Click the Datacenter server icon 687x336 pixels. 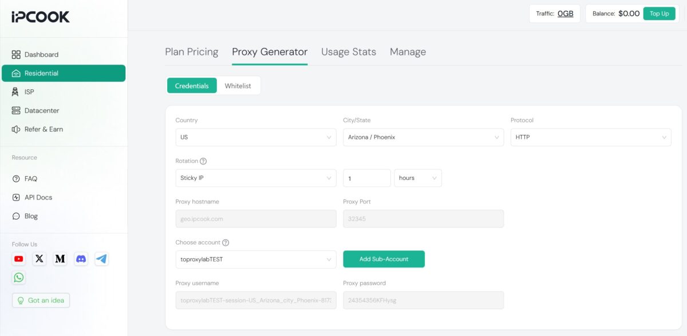click(x=16, y=110)
